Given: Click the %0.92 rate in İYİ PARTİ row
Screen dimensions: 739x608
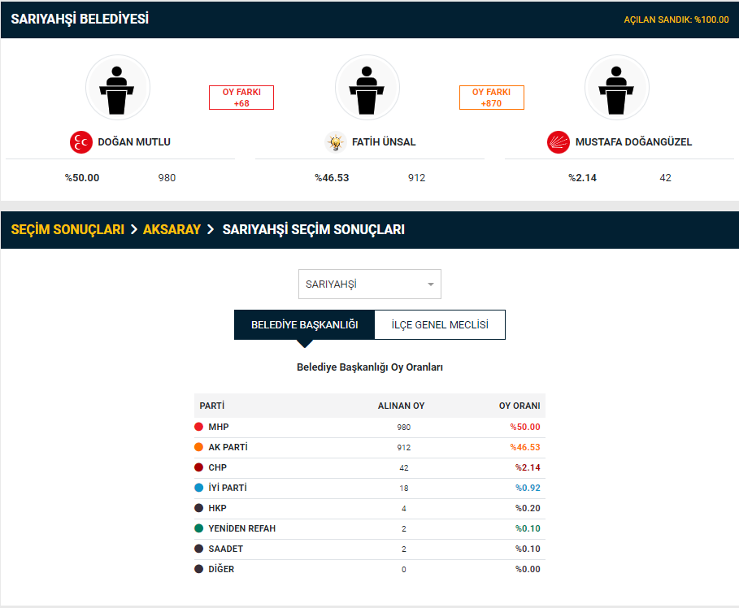Looking at the screenshot, I should (528, 488).
